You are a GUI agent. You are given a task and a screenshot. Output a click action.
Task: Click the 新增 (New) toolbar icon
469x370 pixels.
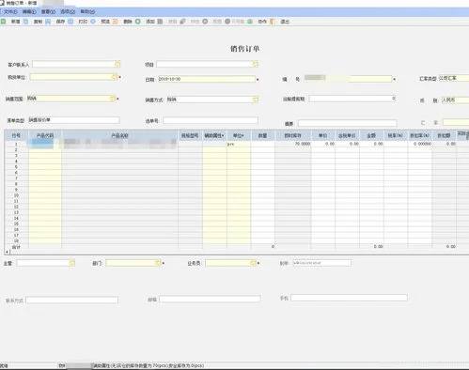3,22
